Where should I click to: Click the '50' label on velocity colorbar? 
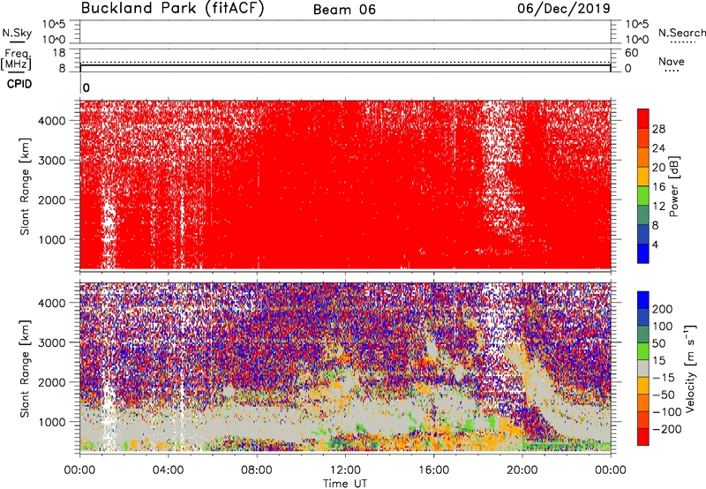pyautogui.click(x=658, y=343)
